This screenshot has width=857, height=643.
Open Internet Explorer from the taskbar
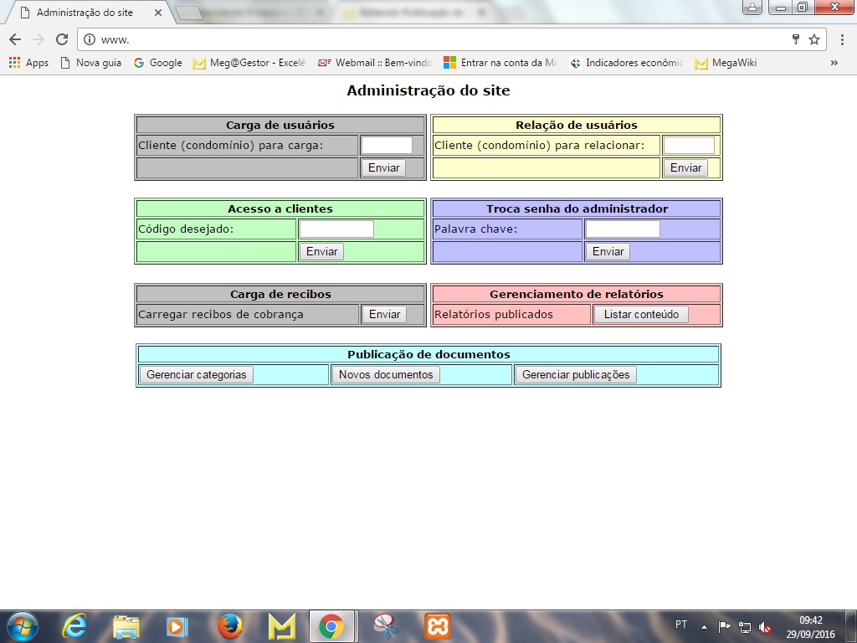tap(74, 625)
